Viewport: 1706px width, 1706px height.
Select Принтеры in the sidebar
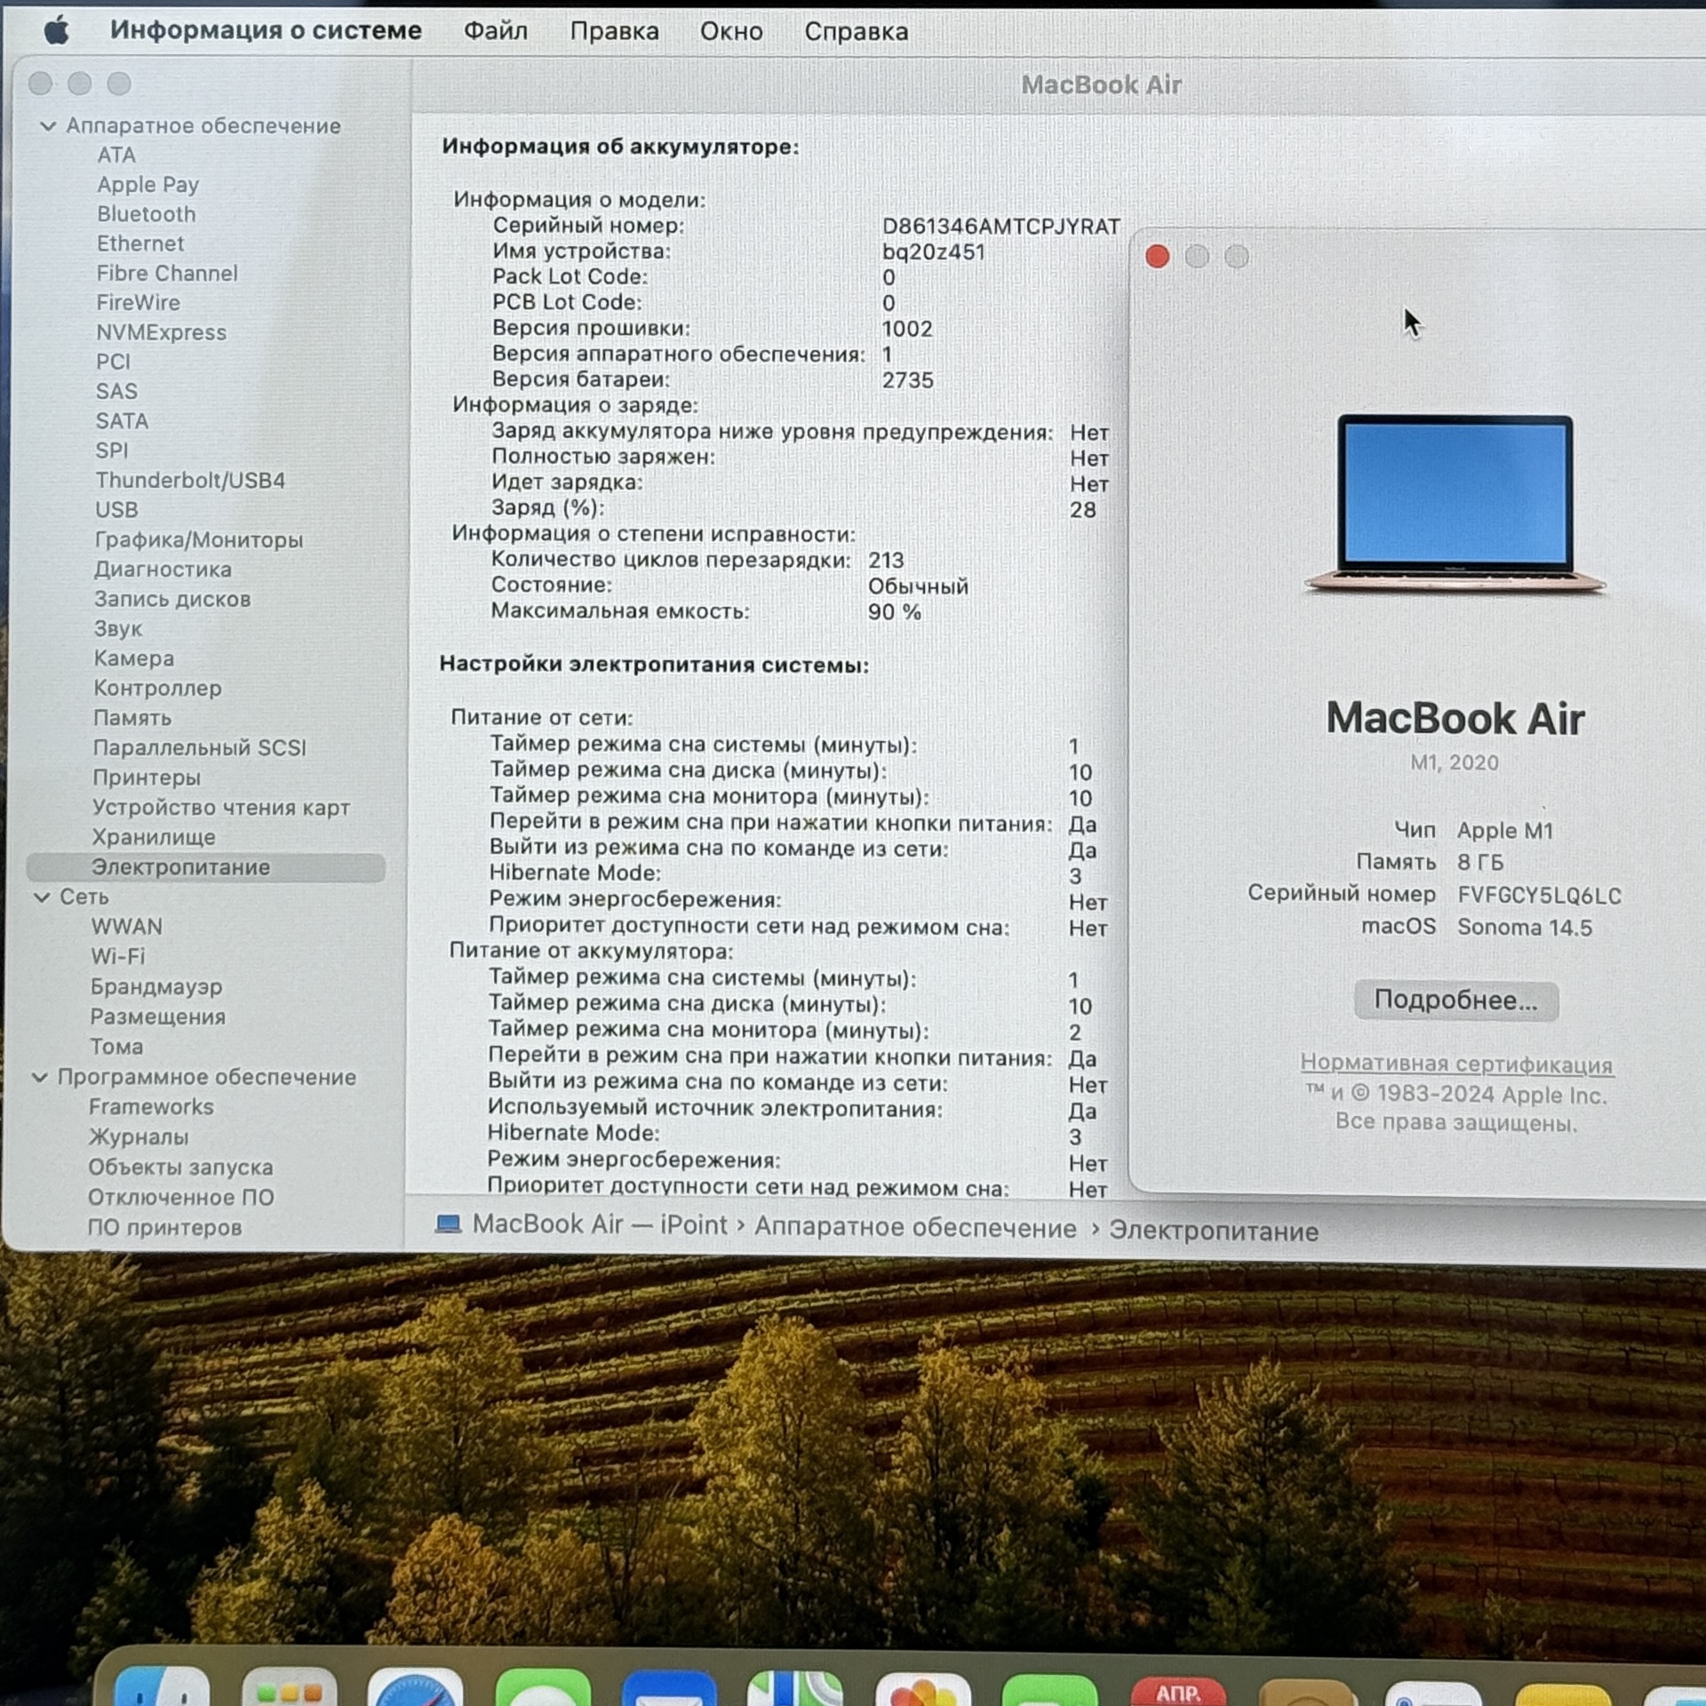click(147, 777)
